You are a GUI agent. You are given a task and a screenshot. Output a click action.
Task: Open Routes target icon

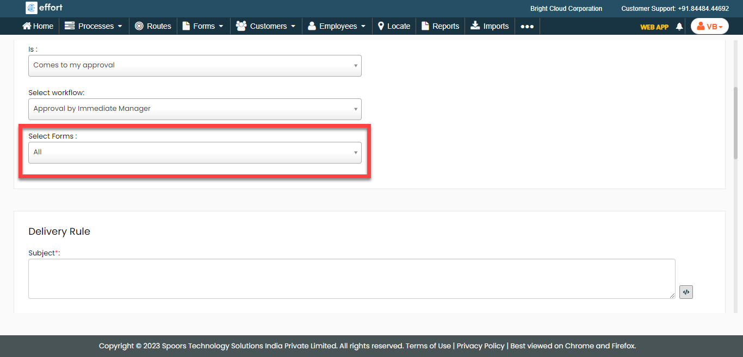tap(139, 26)
